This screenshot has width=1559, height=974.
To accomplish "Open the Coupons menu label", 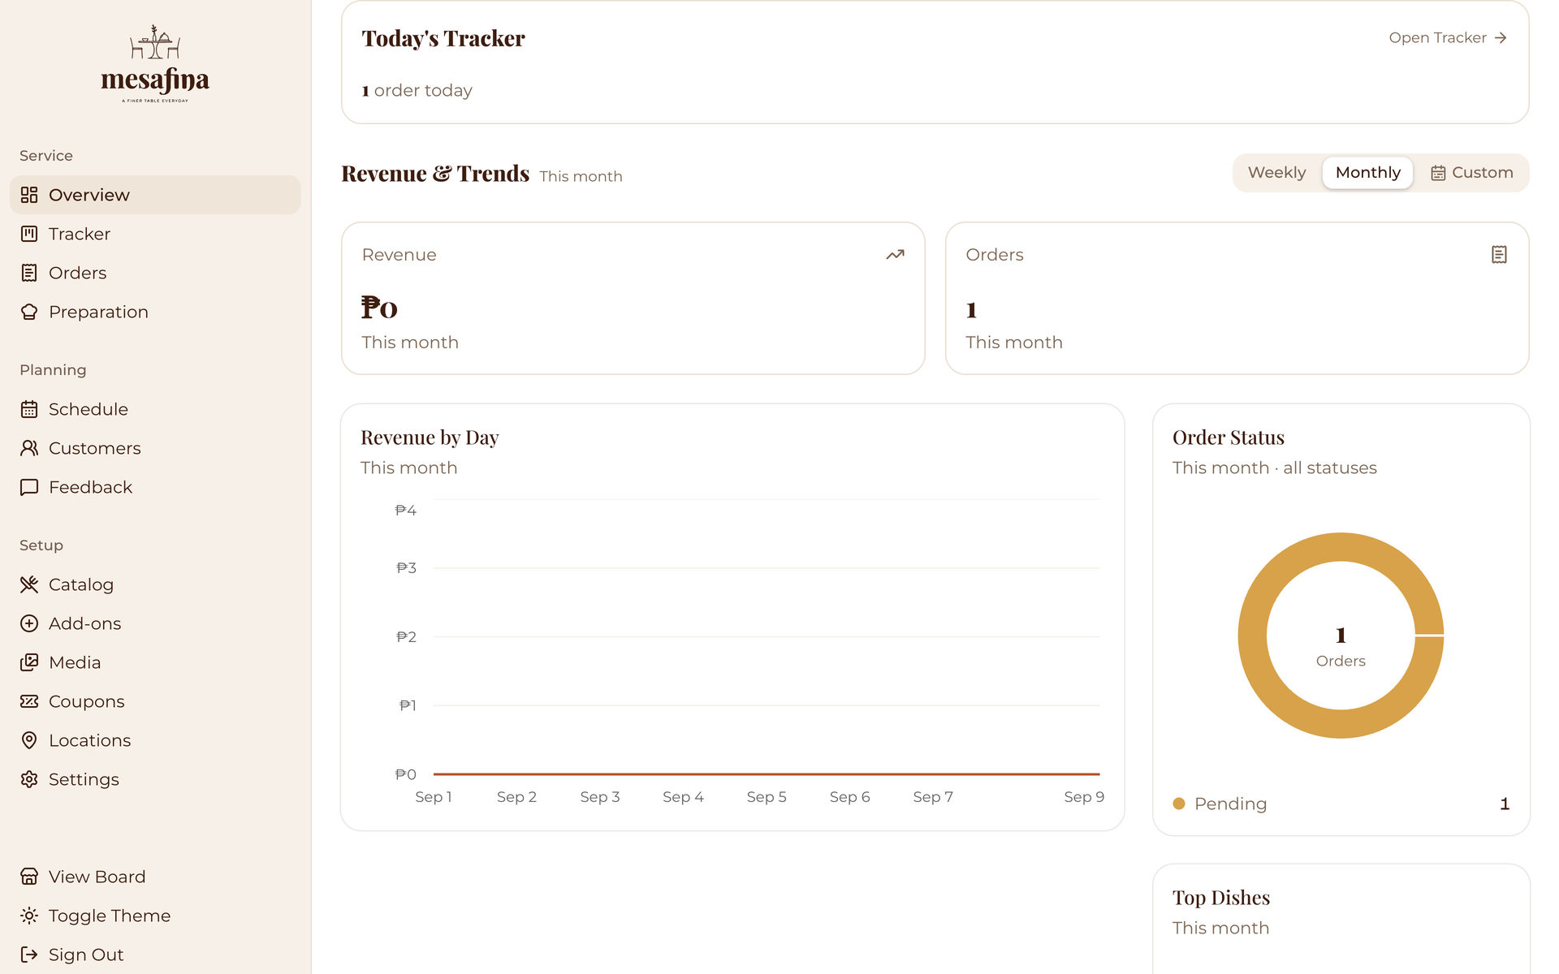I will [87, 701].
